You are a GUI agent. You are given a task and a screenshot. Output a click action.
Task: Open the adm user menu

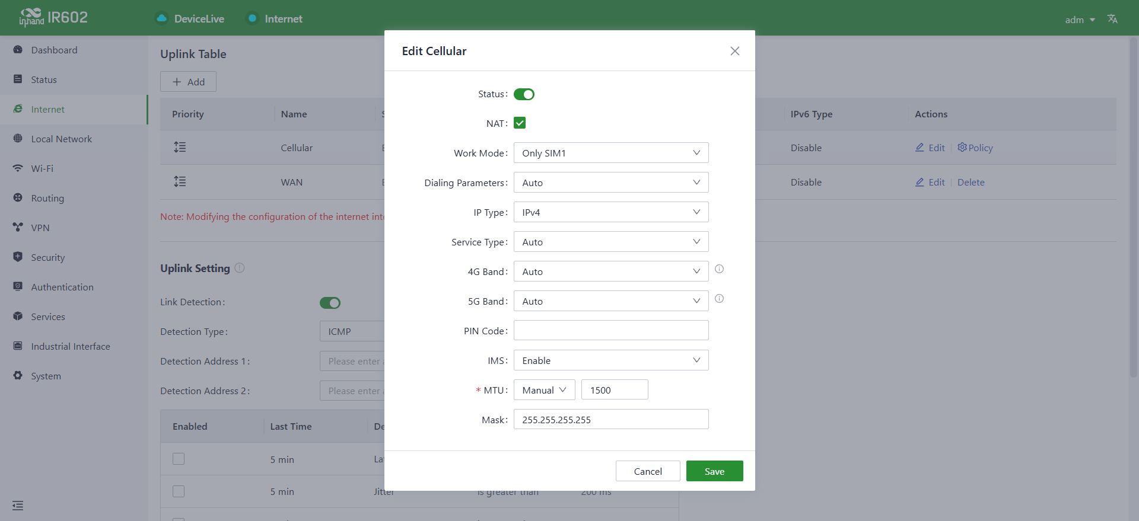tap(1080, 20)
